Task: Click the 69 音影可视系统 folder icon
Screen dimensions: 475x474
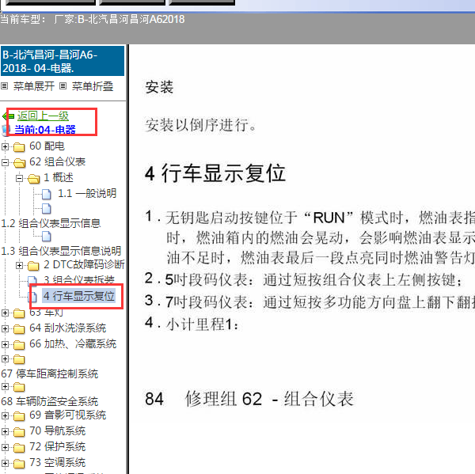Action: click(x=19, y=416)
